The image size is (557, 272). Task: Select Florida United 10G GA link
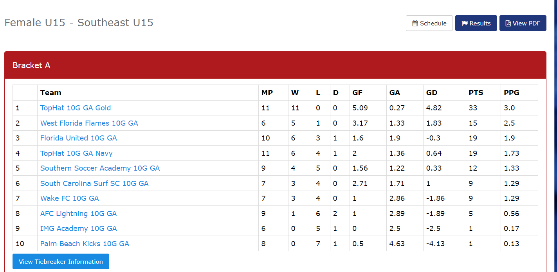(79, 138)
